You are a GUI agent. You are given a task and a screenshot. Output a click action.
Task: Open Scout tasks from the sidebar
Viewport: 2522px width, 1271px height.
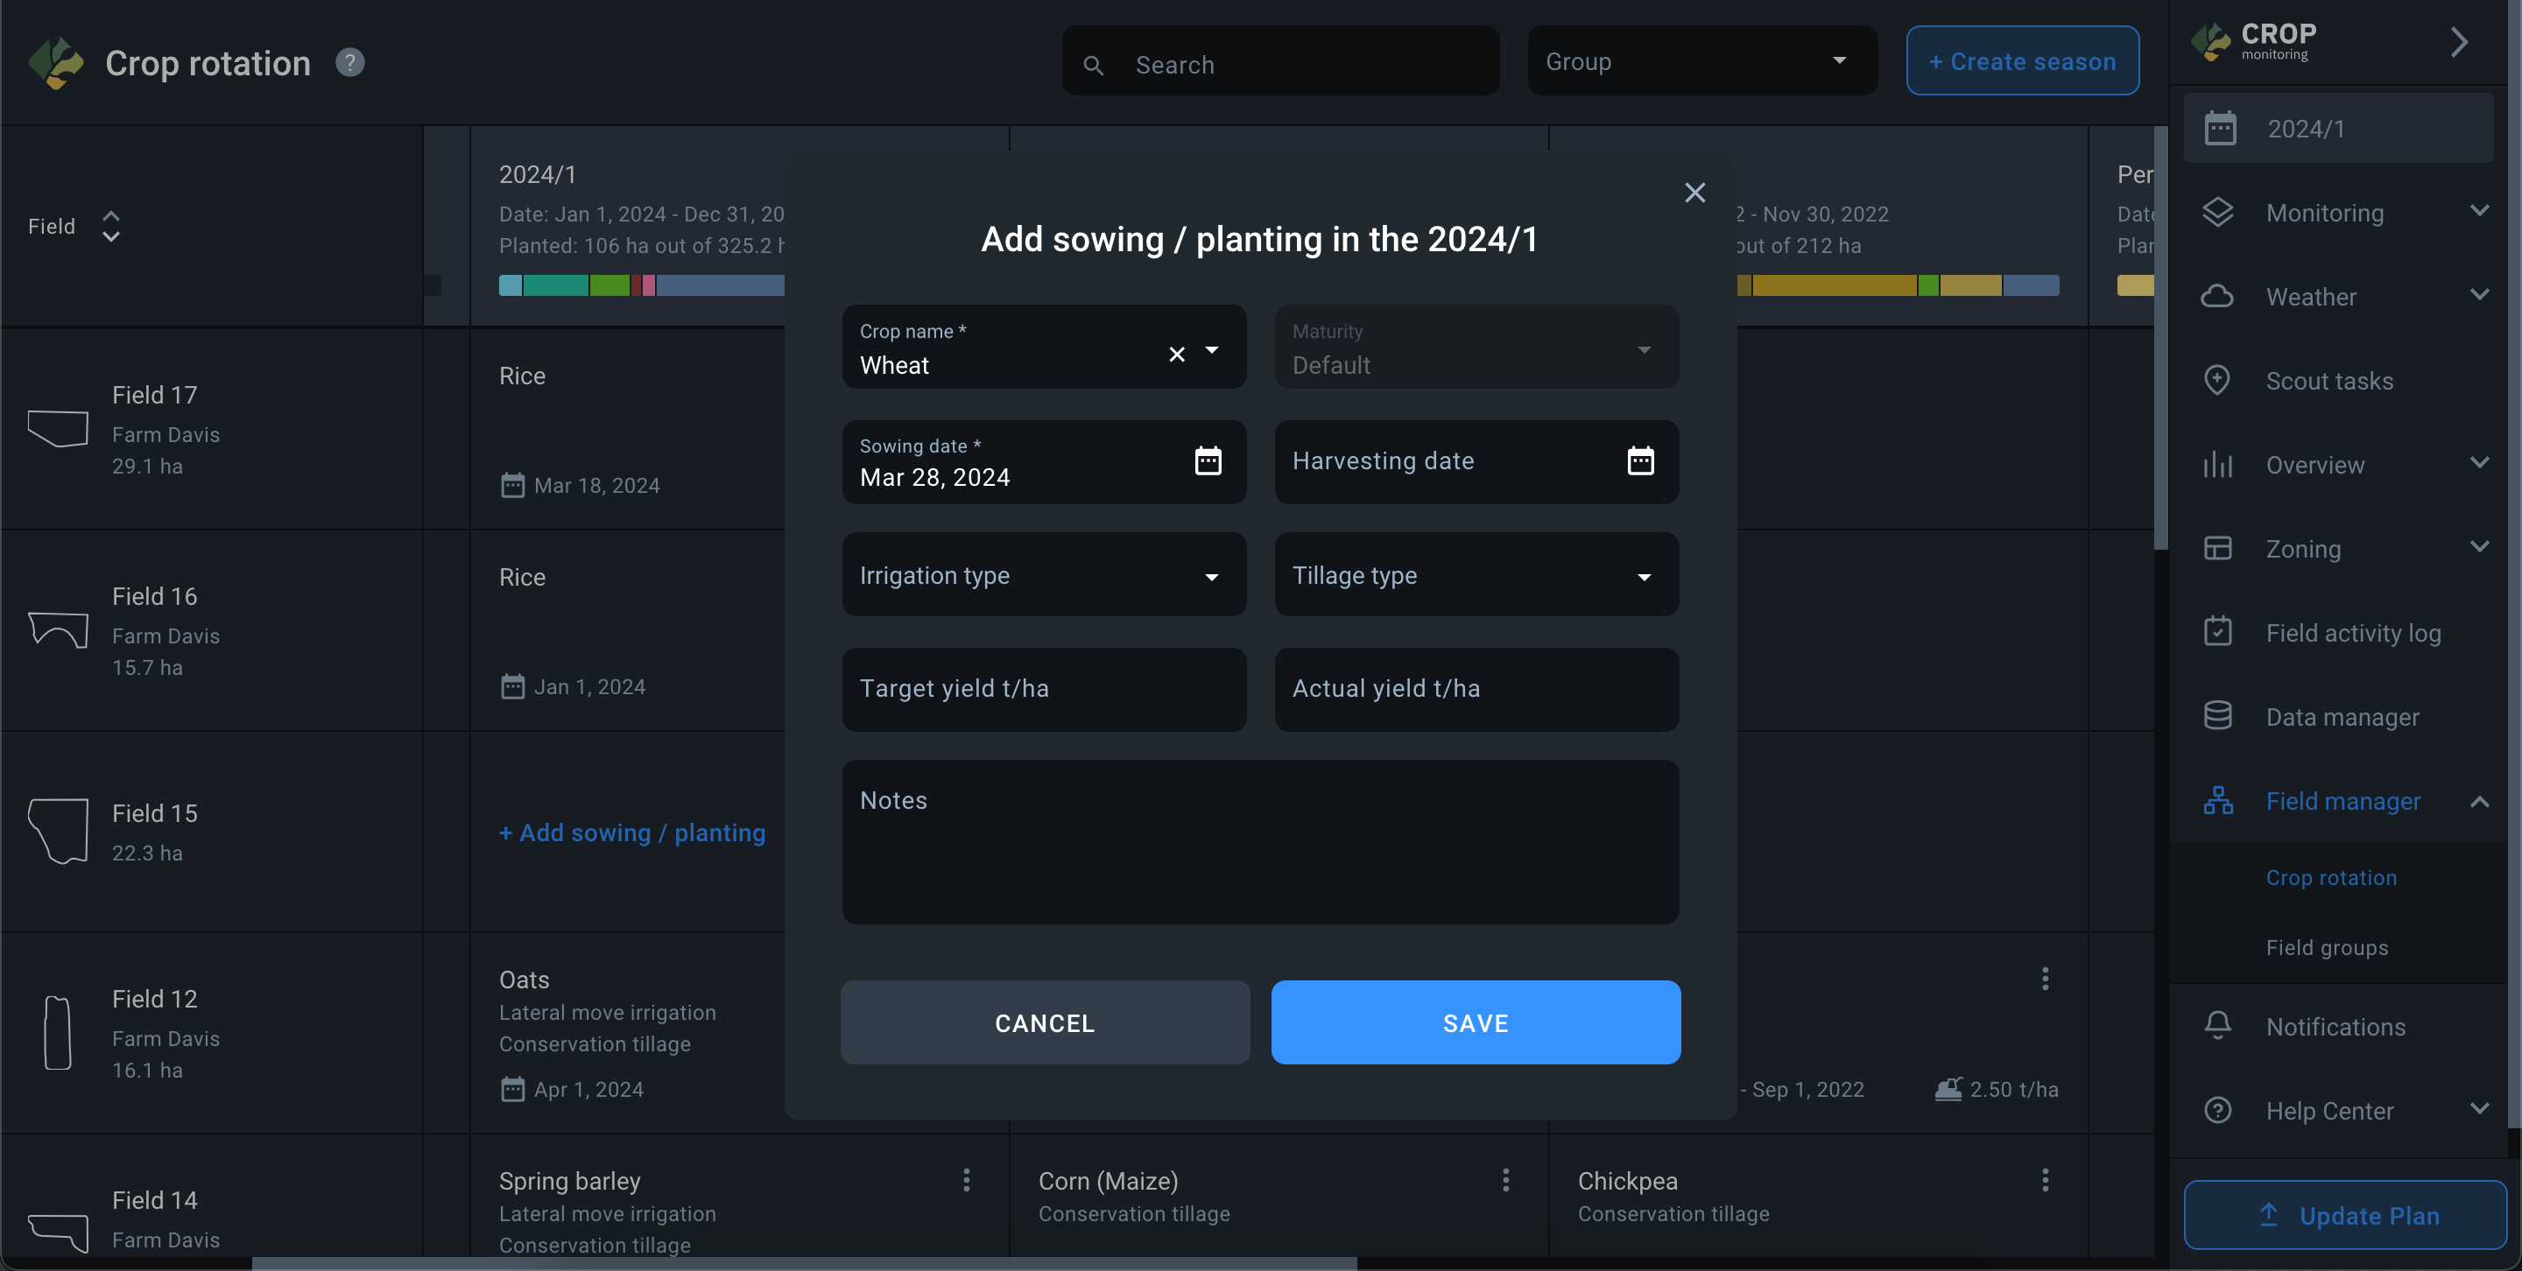click(2328, 381)
